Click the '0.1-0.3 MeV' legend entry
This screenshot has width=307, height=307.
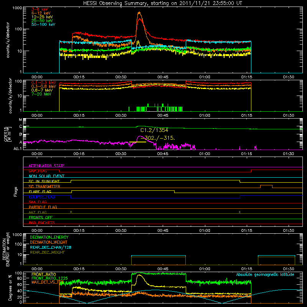tap(44, 83)
